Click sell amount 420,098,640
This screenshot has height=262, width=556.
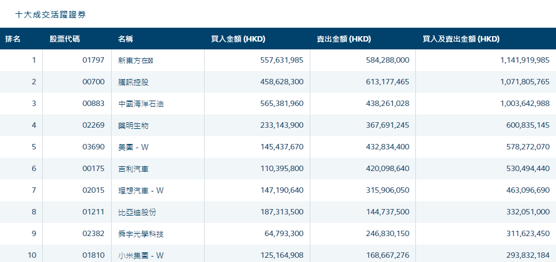388,169
